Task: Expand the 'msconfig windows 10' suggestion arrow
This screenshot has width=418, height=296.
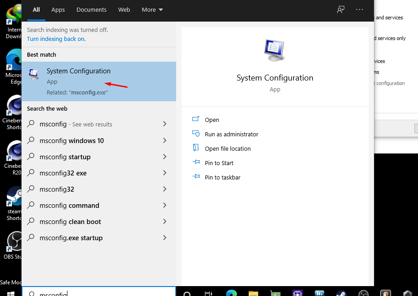Action: [165, 140]
